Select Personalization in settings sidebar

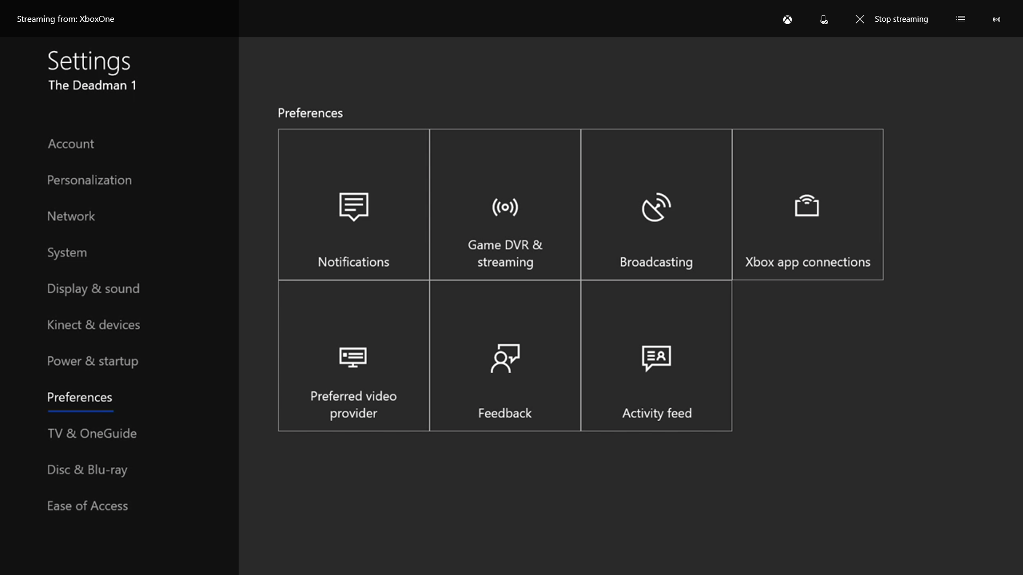(90, 180)
